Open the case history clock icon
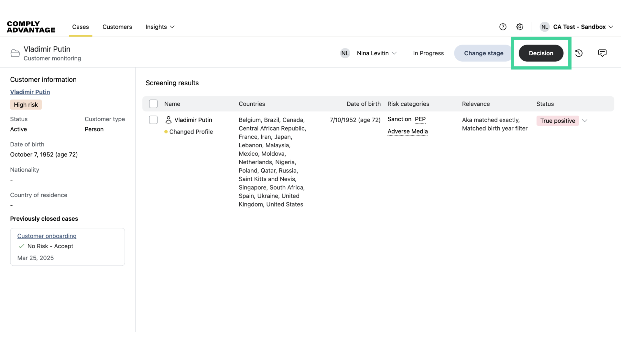This screenshot has width=621, height=349. coord(579,53)
